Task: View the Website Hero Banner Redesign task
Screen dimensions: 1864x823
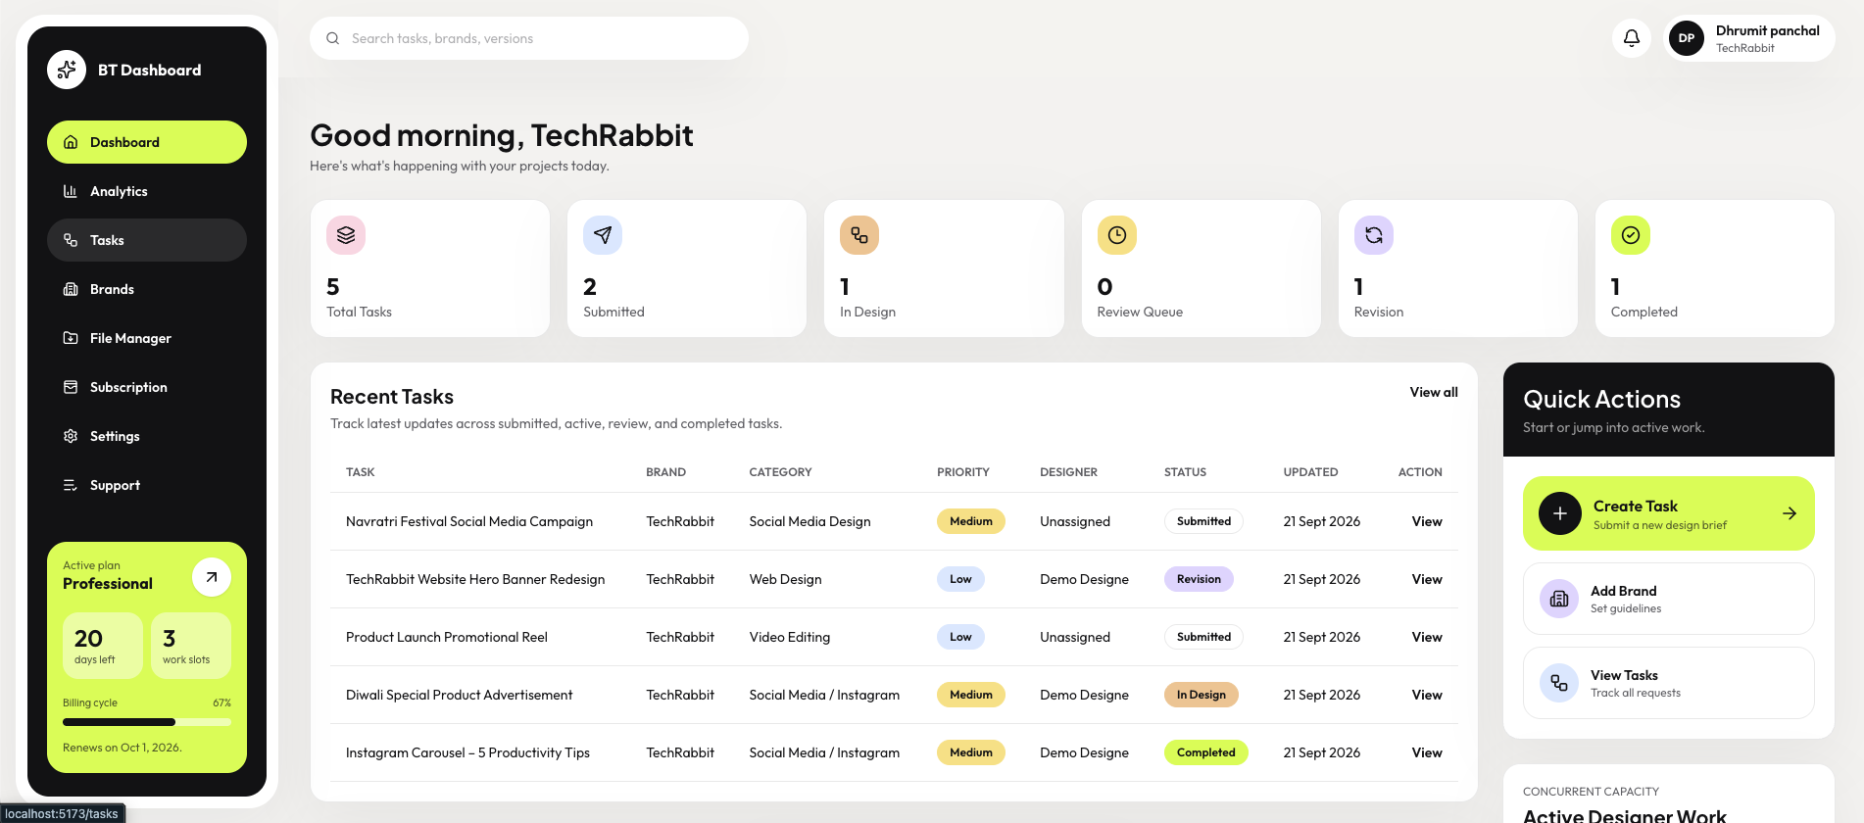Action: point(1427,579)
